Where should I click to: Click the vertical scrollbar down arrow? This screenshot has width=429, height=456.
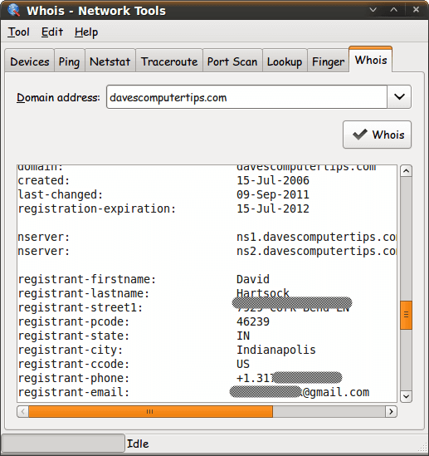[406, 396]
